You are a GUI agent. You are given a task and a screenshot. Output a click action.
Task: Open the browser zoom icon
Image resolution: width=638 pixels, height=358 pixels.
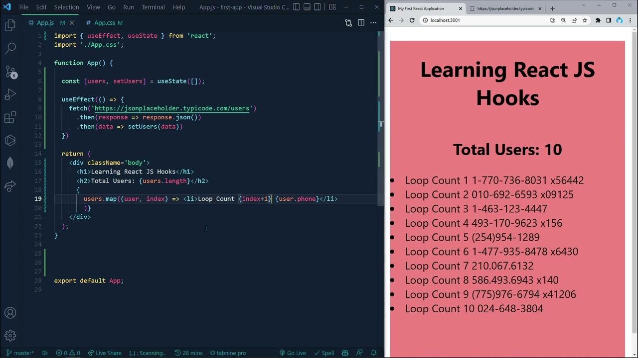pyautogui.click(x=564, y=20)
